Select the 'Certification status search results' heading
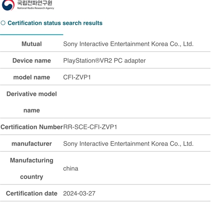The height and width of the screenshot is (202, 221). 55,23
